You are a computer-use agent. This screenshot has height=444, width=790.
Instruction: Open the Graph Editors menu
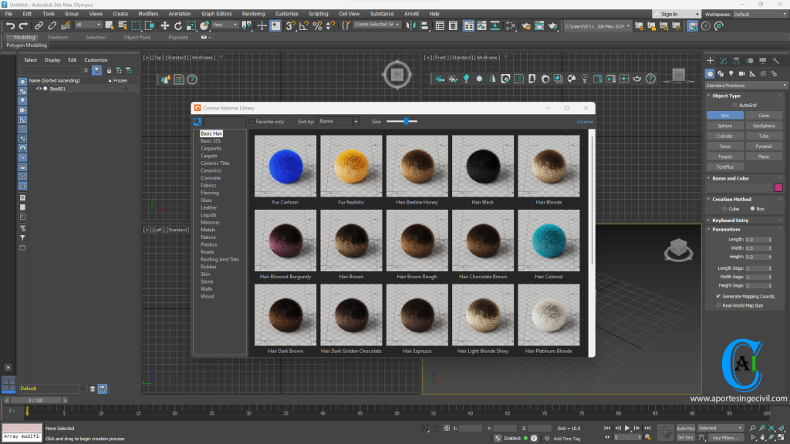(x=216, y=14)
